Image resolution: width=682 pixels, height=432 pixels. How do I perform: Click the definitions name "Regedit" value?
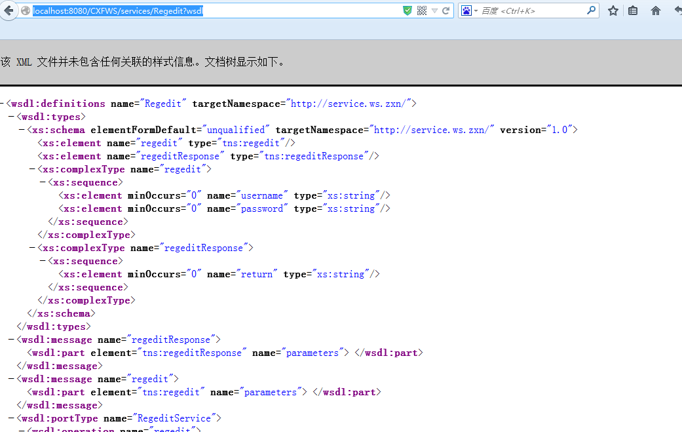point(163,104)
